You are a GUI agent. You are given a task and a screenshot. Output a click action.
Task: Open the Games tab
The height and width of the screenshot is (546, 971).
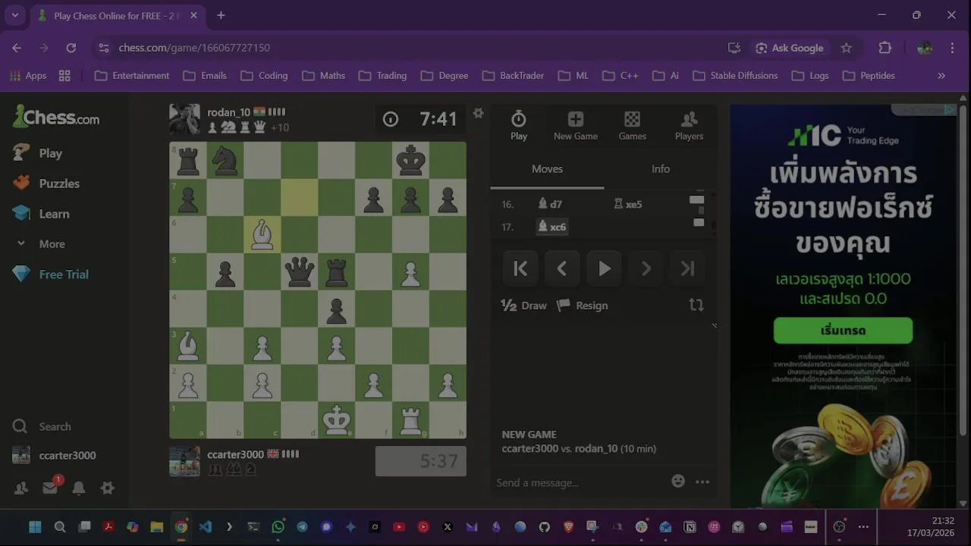(632, 125)
